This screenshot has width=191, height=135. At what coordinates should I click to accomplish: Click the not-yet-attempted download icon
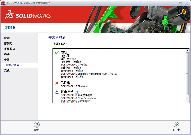pos(57,92)
